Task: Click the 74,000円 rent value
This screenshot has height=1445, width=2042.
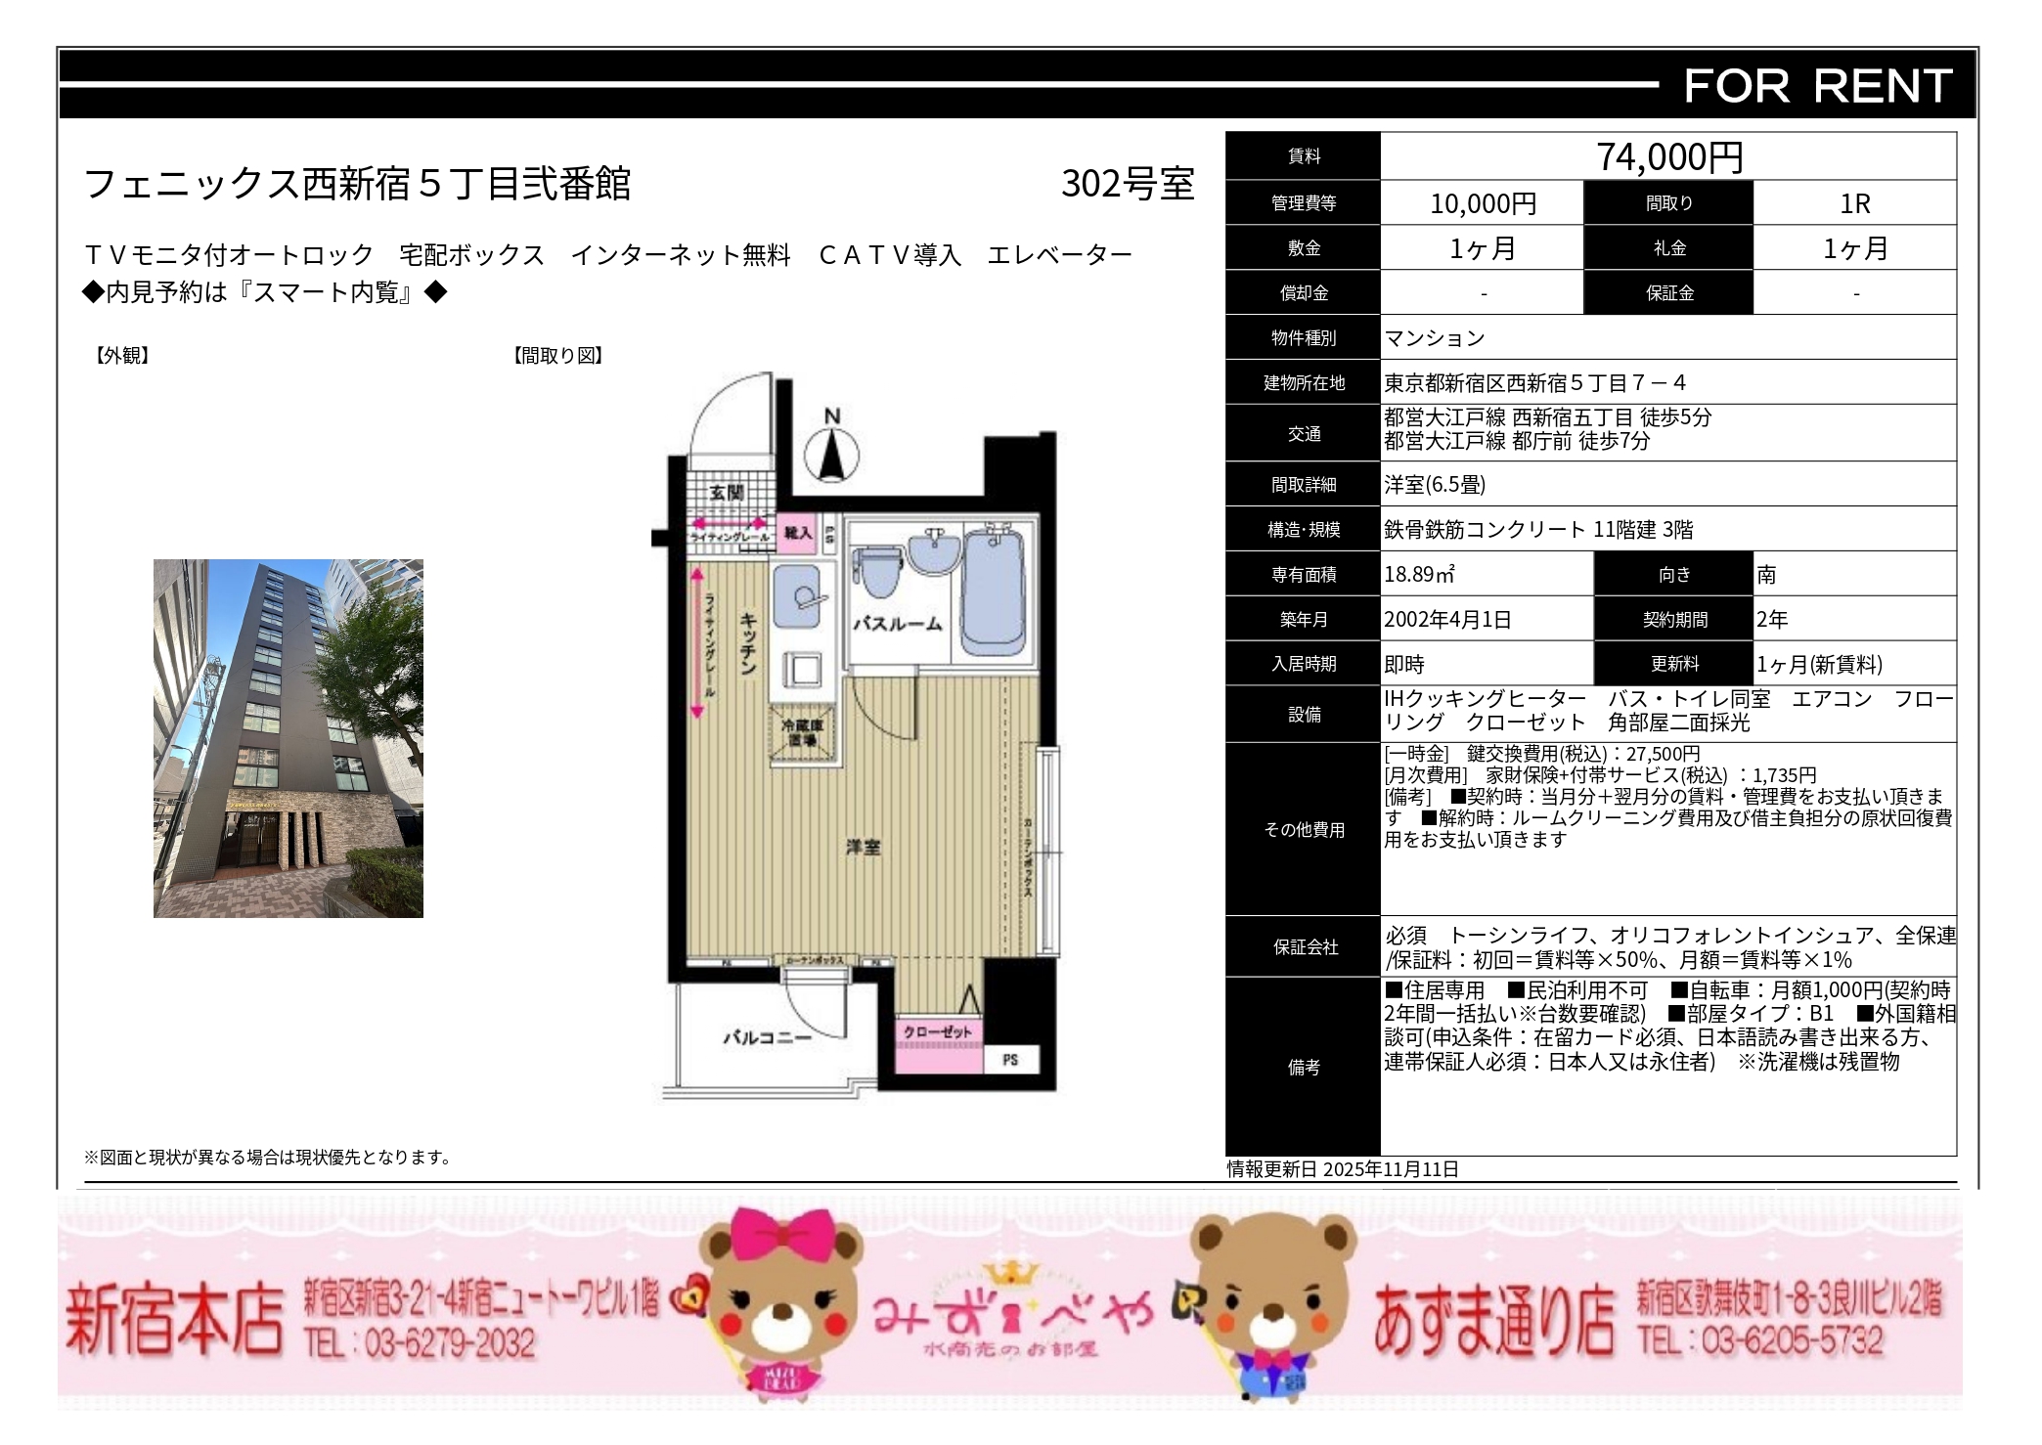Action: (x=1668, y=156)
